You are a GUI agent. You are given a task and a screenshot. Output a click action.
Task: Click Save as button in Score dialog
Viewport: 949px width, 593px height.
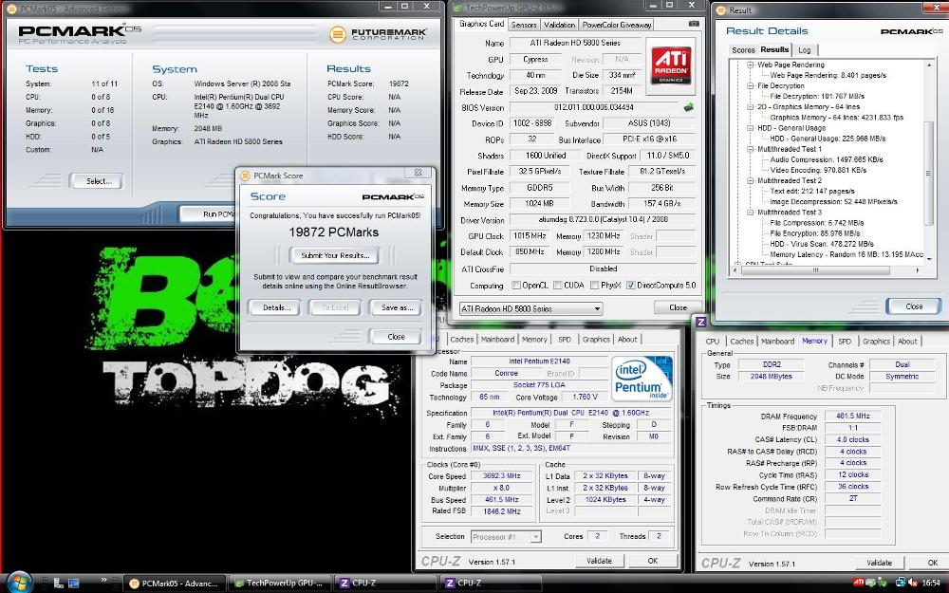coord(397,307)
